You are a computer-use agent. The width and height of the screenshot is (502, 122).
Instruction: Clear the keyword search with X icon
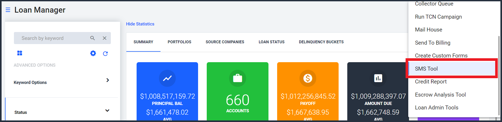coord(105,38)
